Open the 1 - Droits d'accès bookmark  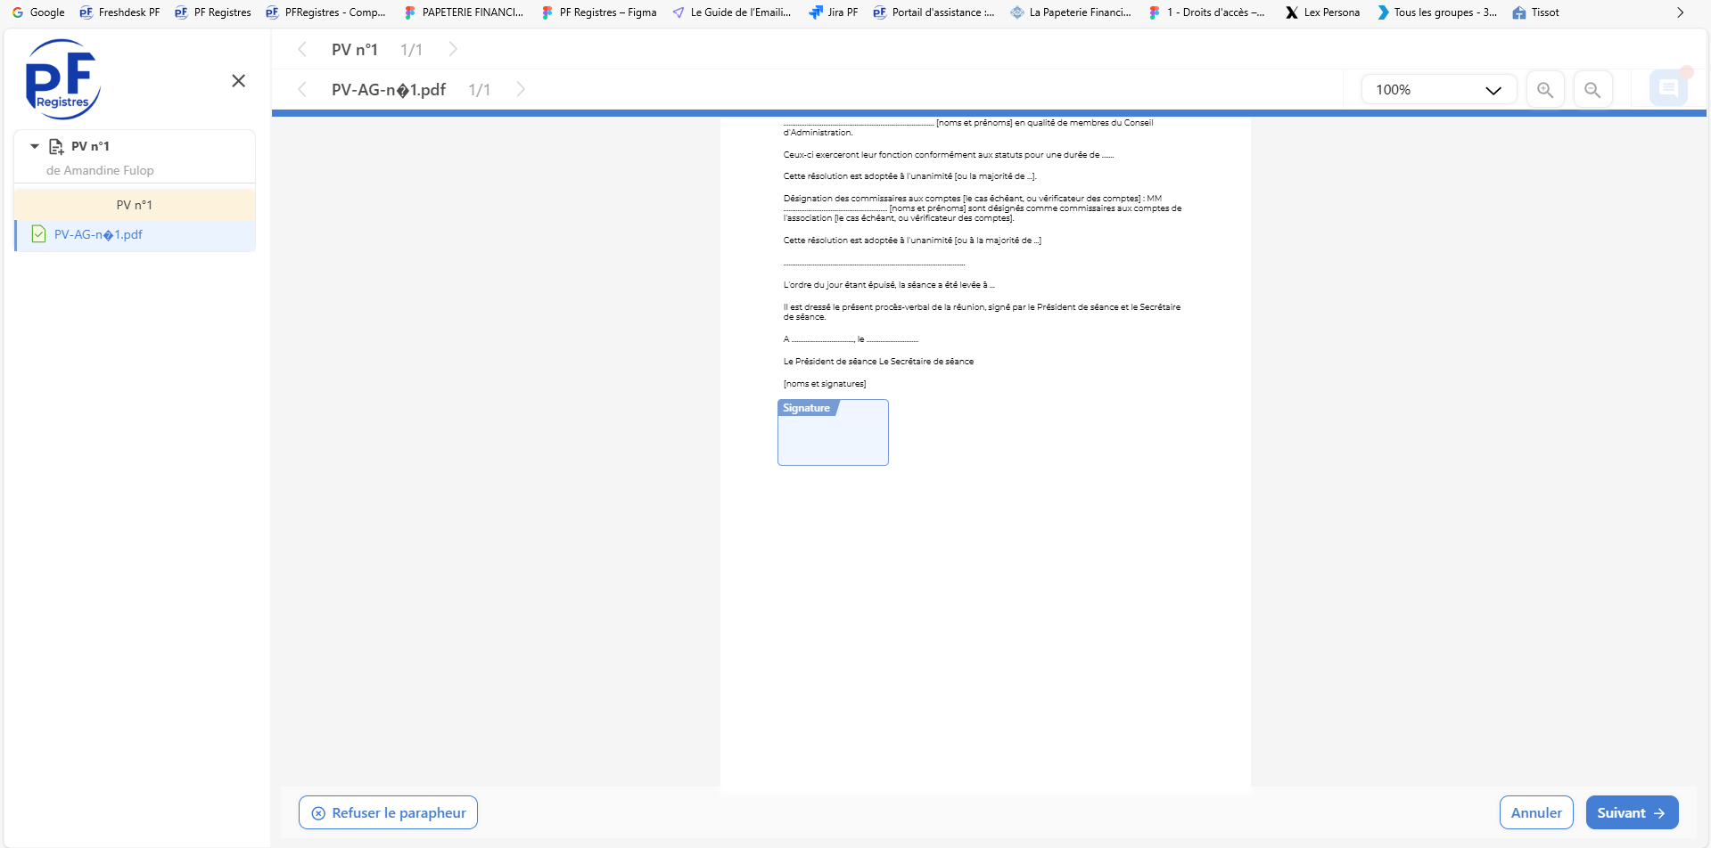1207,12
